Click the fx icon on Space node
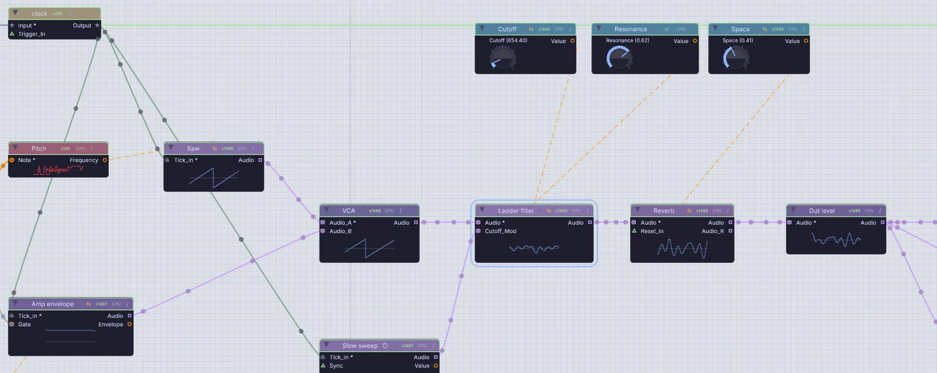The image size is (937, 373). (765, 29)
